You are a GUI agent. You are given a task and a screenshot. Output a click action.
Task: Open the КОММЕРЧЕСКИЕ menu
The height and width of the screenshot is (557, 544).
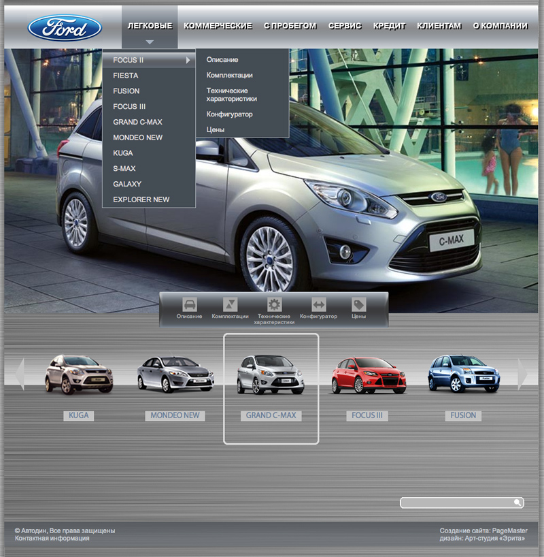pyautogui.click(x=218, y=26)
